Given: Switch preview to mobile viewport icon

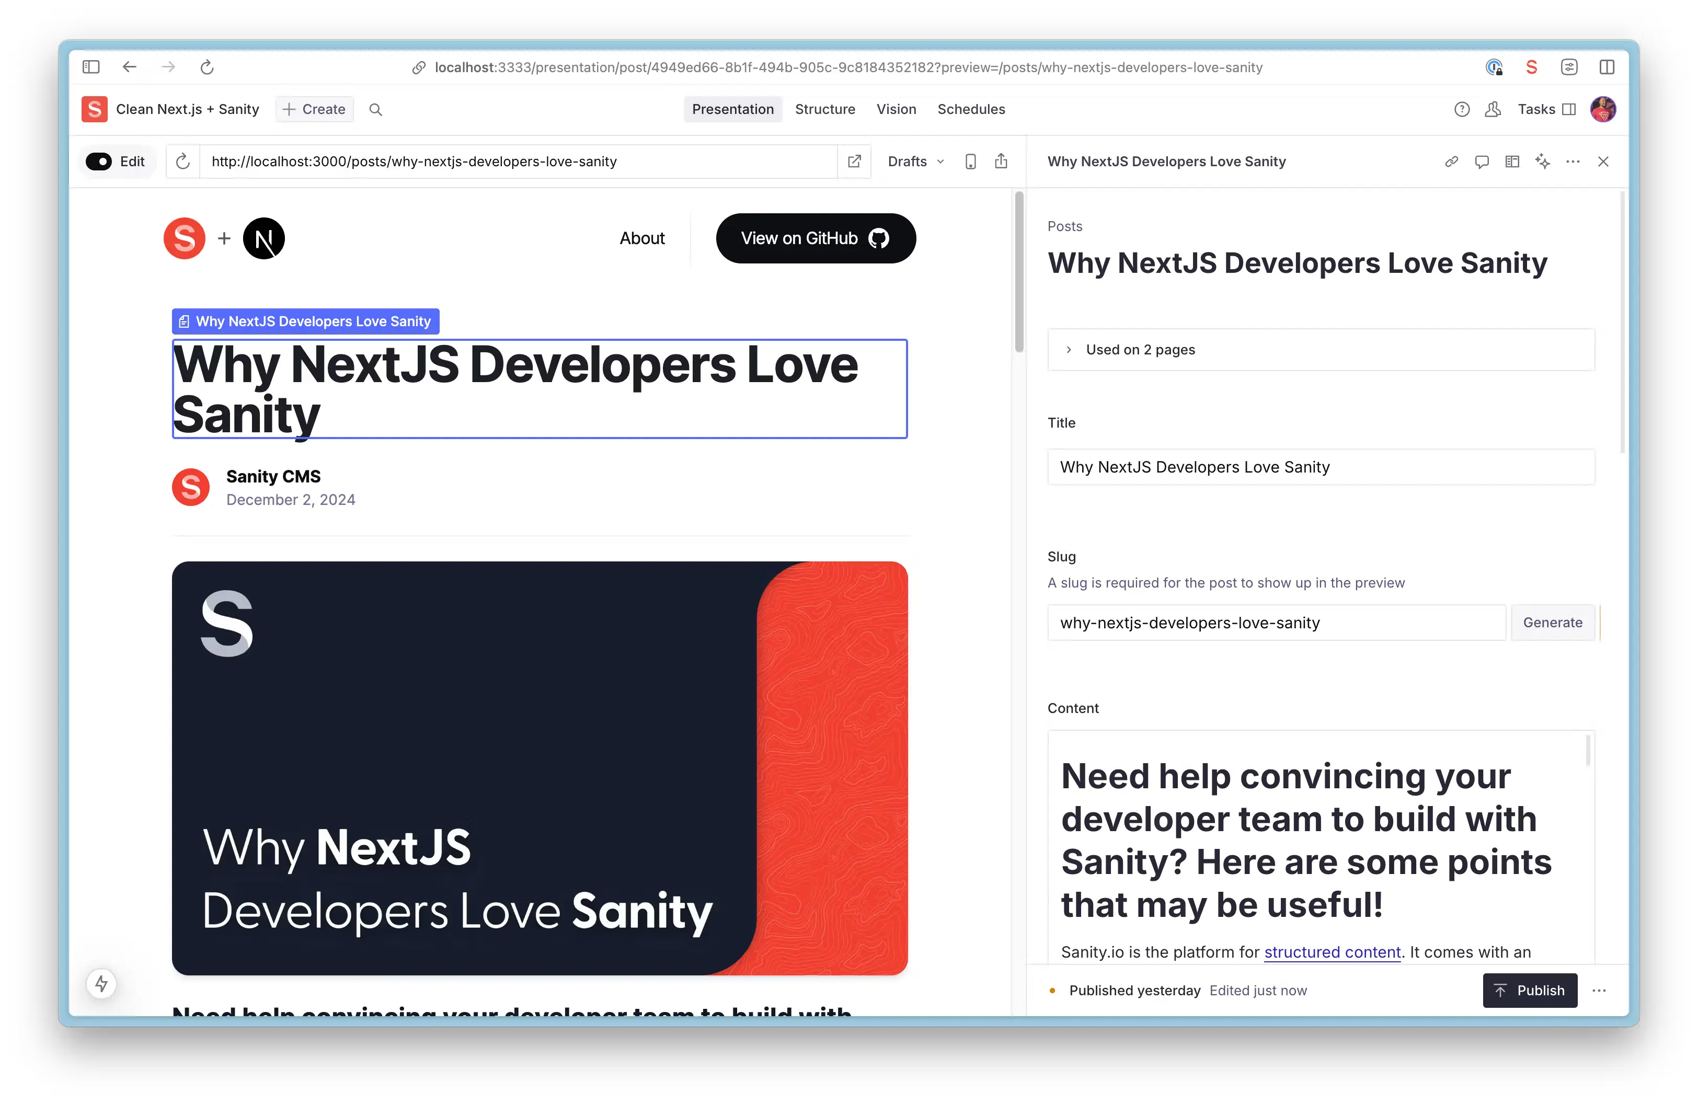Looking at the screenshot, I should coord(970,161).
